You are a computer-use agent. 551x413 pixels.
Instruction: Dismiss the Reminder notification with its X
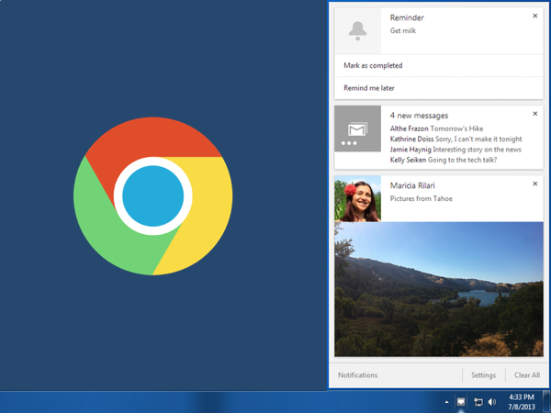(x=534, y=16)
